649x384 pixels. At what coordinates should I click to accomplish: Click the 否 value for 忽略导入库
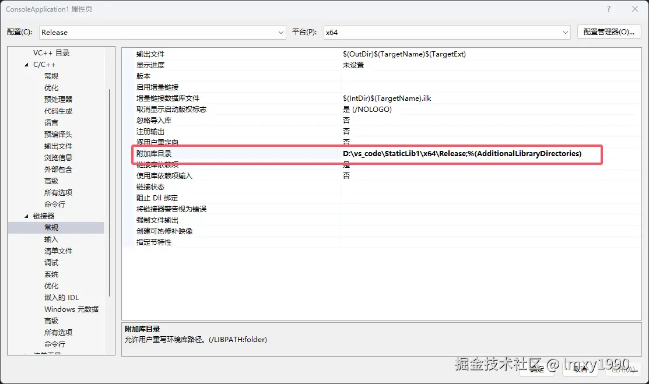(x=346, y=121)
